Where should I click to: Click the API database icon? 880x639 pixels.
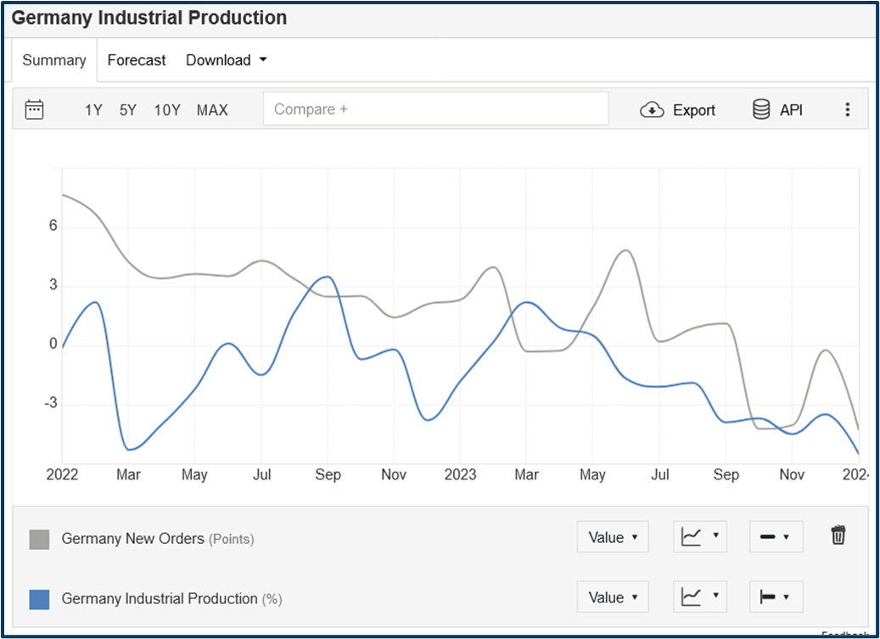point(761,109)
